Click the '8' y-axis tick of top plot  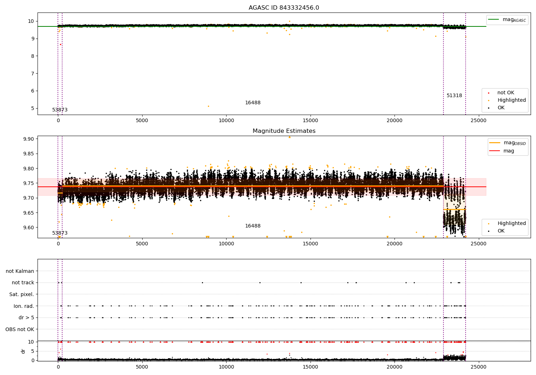pos(33,56)
